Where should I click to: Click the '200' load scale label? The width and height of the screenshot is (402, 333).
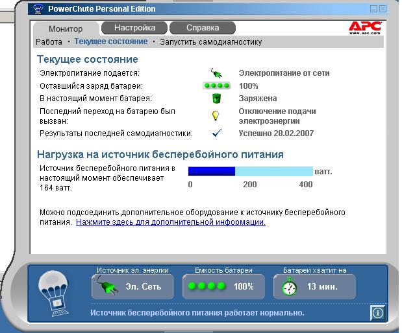point(250,185)
